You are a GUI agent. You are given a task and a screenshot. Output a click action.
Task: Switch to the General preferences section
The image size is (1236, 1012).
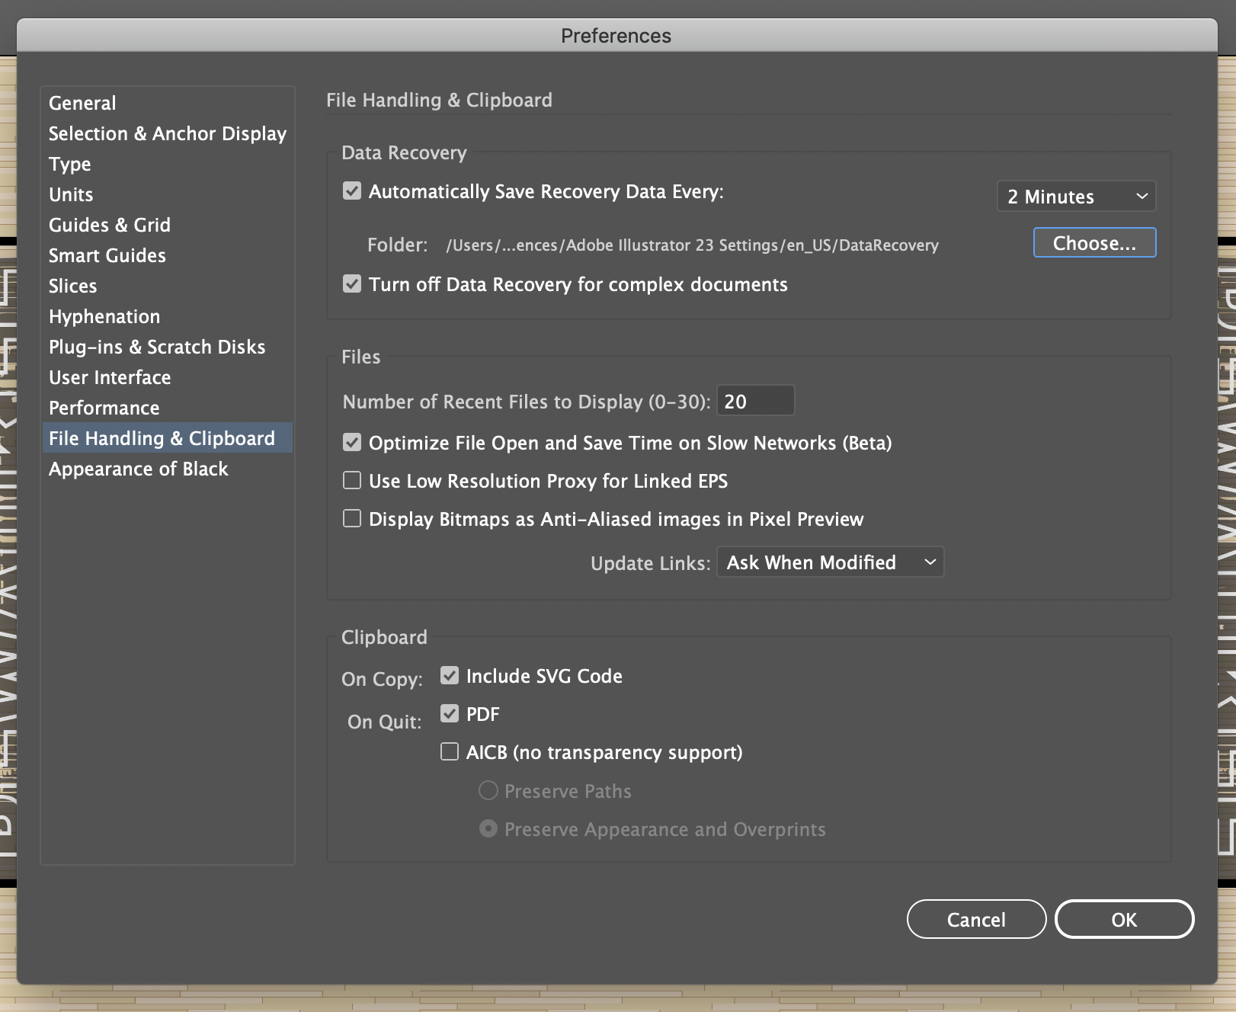point(82,103)
